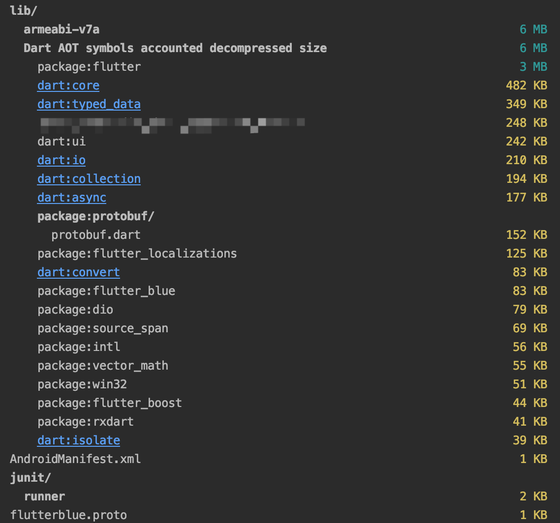Click the package:dio row

coord(75,310)
